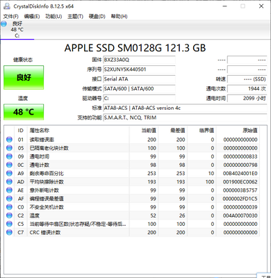Click raw value 000000000798
Image resolution: width=271 pixels, height=278 pixels.
click(240, 165)
